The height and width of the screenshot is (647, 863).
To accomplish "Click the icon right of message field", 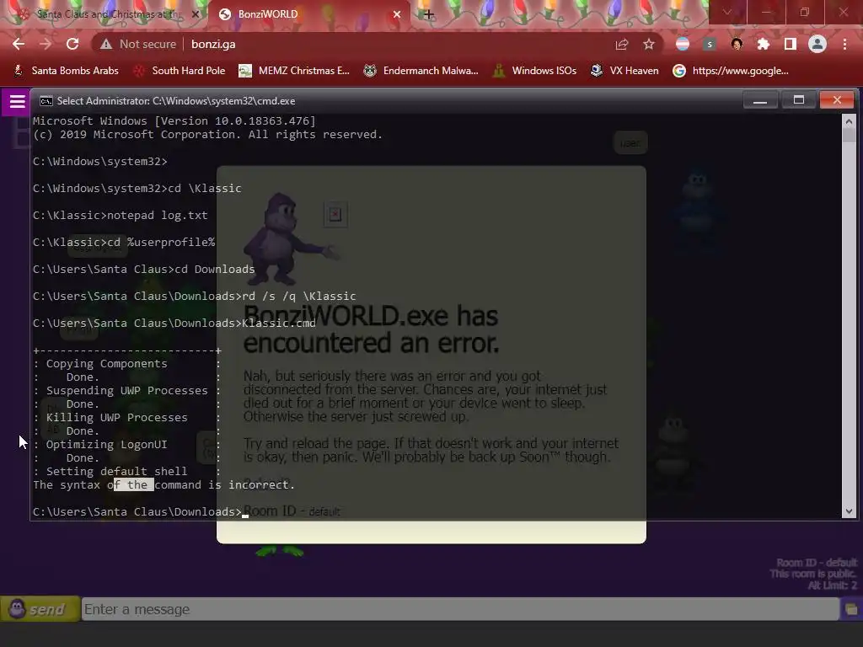I will pos(851,609).
